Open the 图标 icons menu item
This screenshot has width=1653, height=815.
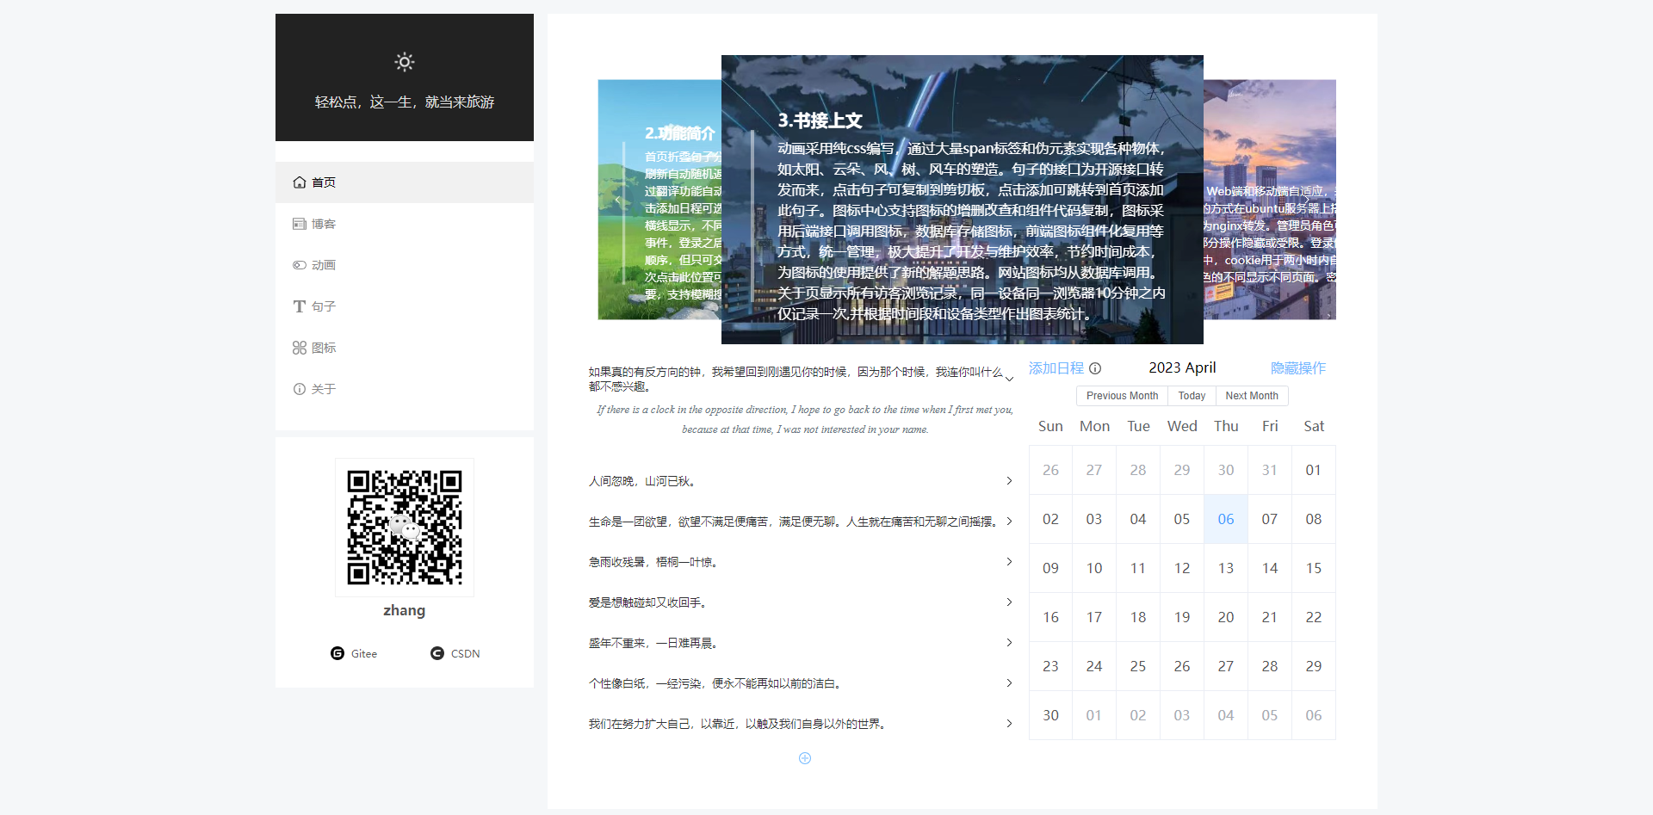coord(405,348)
